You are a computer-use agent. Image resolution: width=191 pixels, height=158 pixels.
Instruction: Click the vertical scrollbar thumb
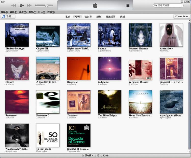(189, 85)
